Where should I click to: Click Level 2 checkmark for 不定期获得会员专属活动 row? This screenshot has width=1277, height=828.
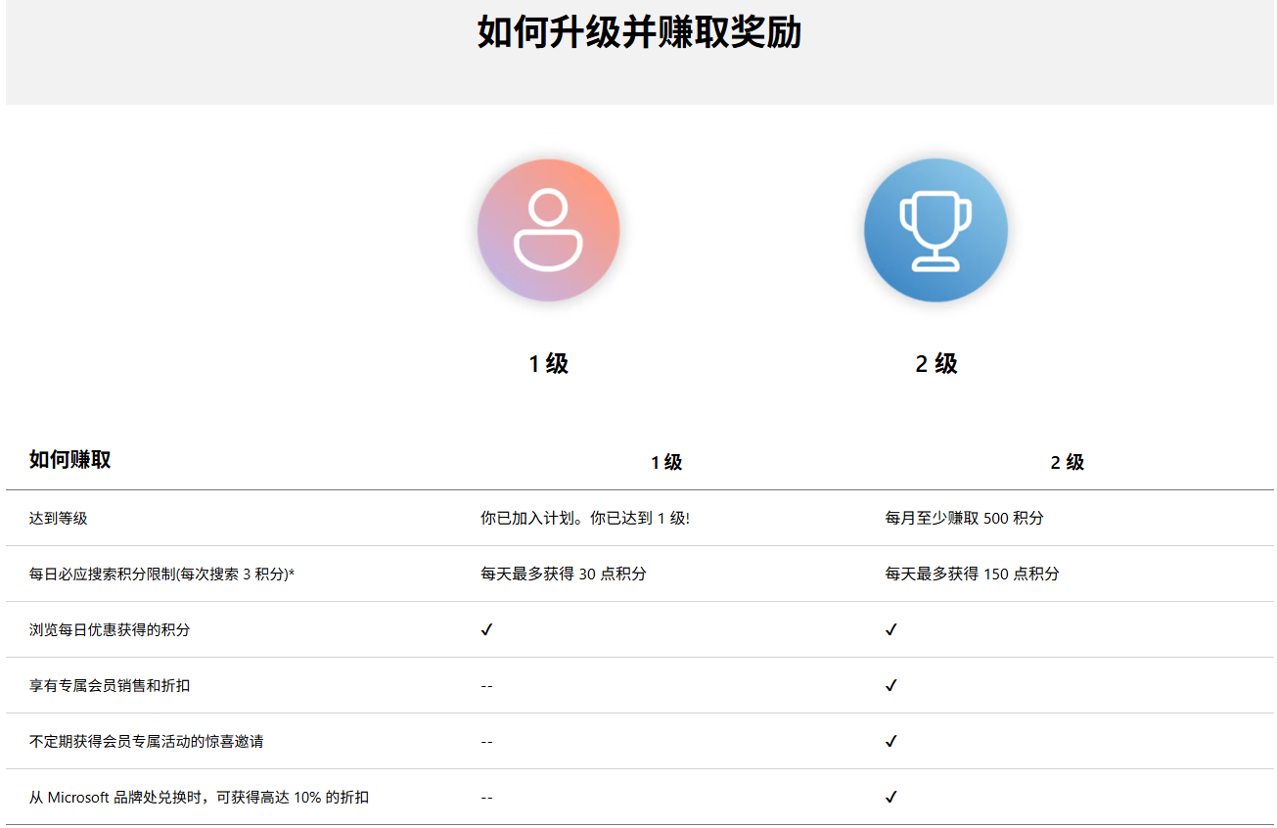890,741
